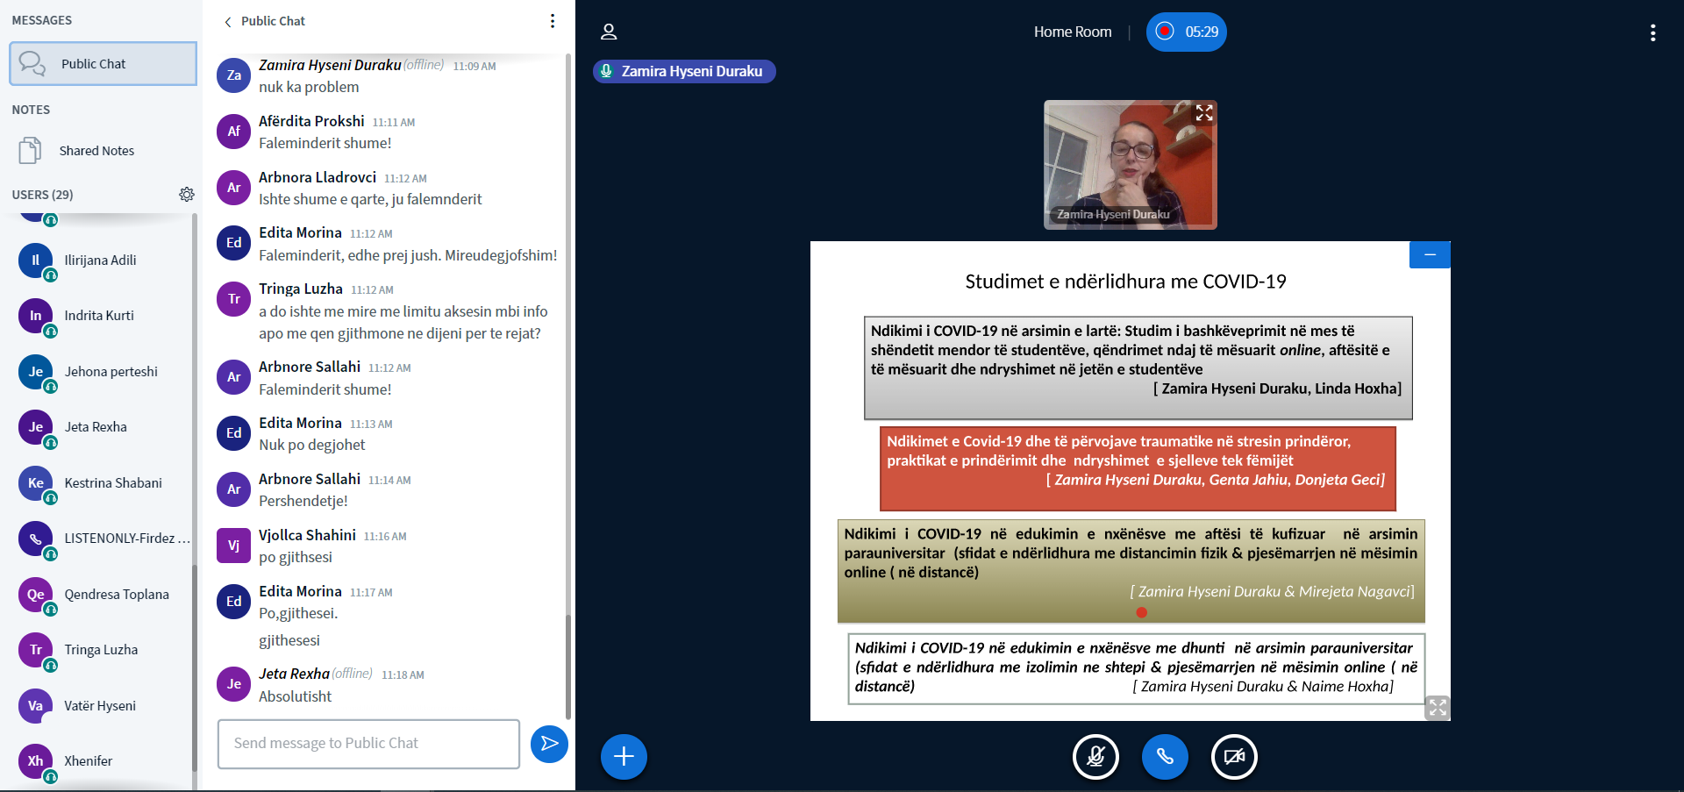Click the message input field

pyautogui.click(x=368, y=744)
